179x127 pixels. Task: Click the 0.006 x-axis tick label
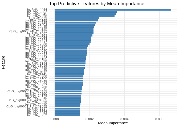click(x=159, y=119)
